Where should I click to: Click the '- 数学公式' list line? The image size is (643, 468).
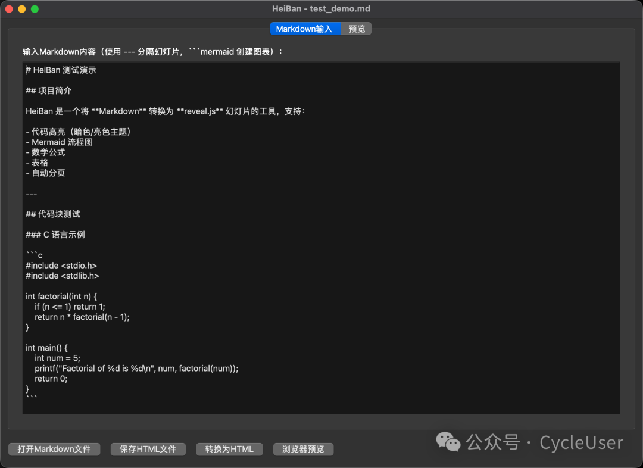point(45,152)
